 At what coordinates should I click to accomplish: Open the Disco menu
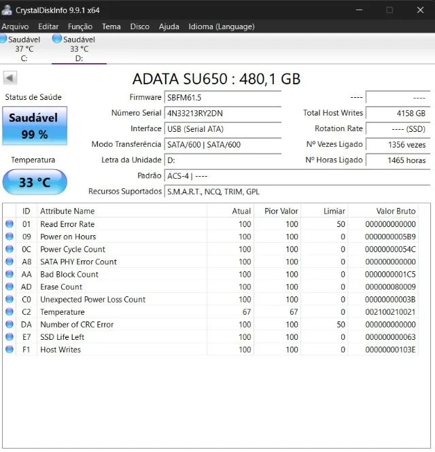coord(140,27)
